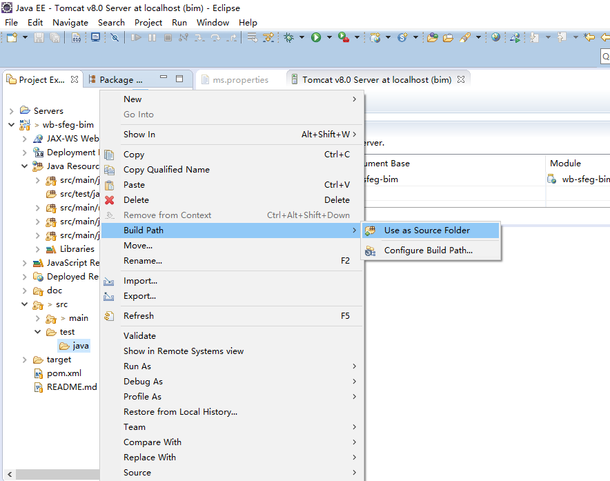Collapse the wb-sfeg-bim project node
Screen dimensions: 610x481
(x=12, y=125)
